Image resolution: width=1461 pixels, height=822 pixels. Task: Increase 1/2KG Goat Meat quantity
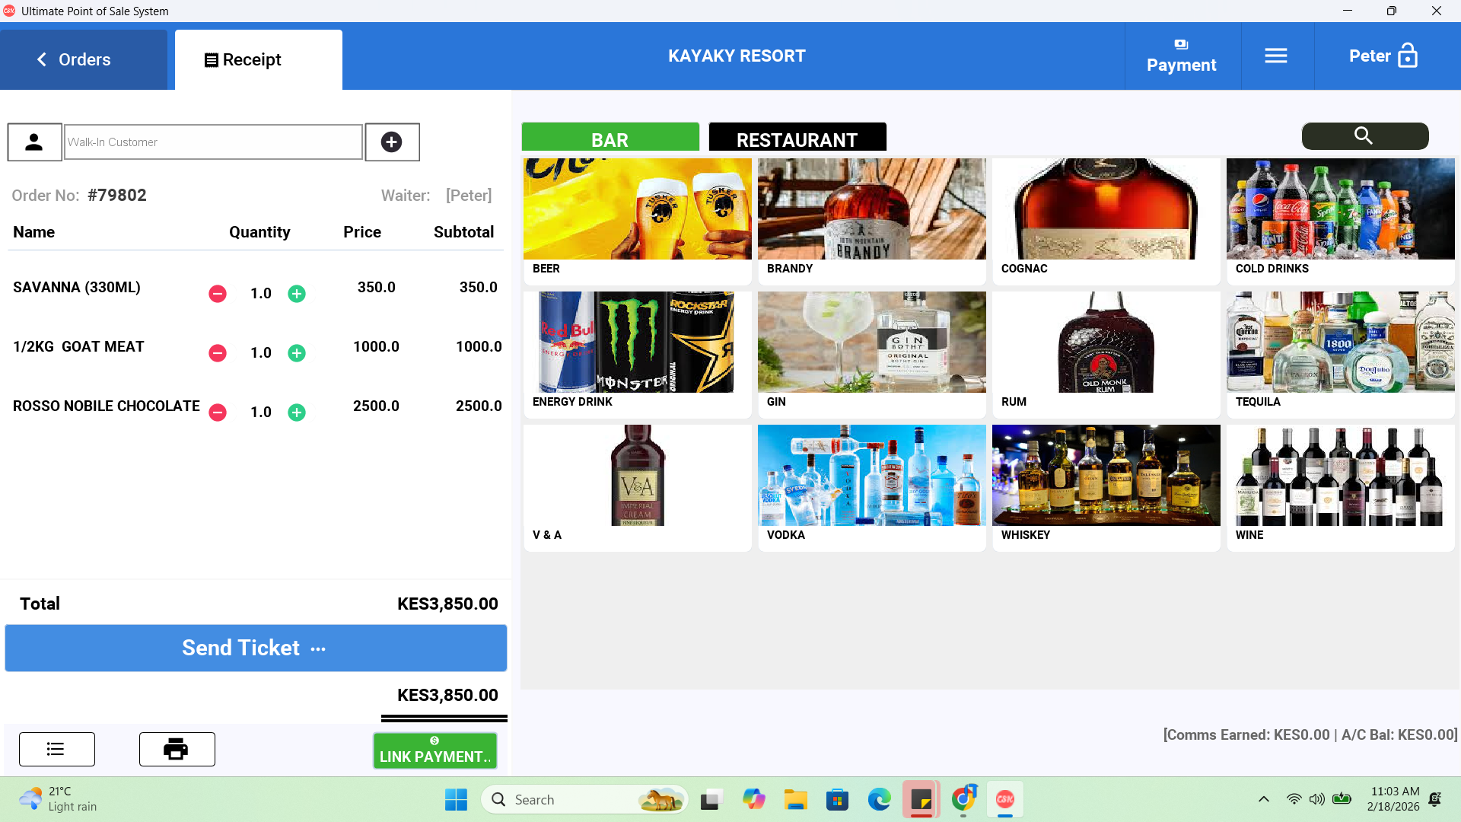coord(297,353)
